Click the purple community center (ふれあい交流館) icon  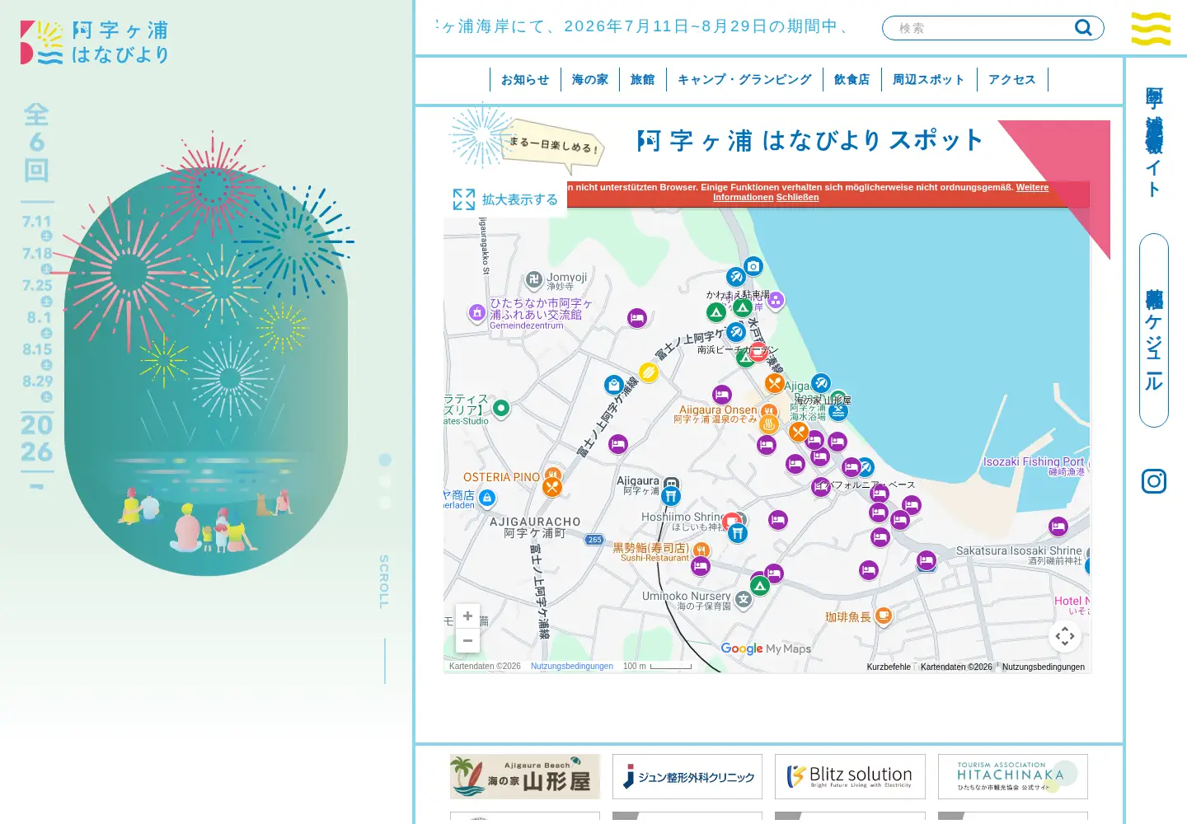(x=477, y=313)
